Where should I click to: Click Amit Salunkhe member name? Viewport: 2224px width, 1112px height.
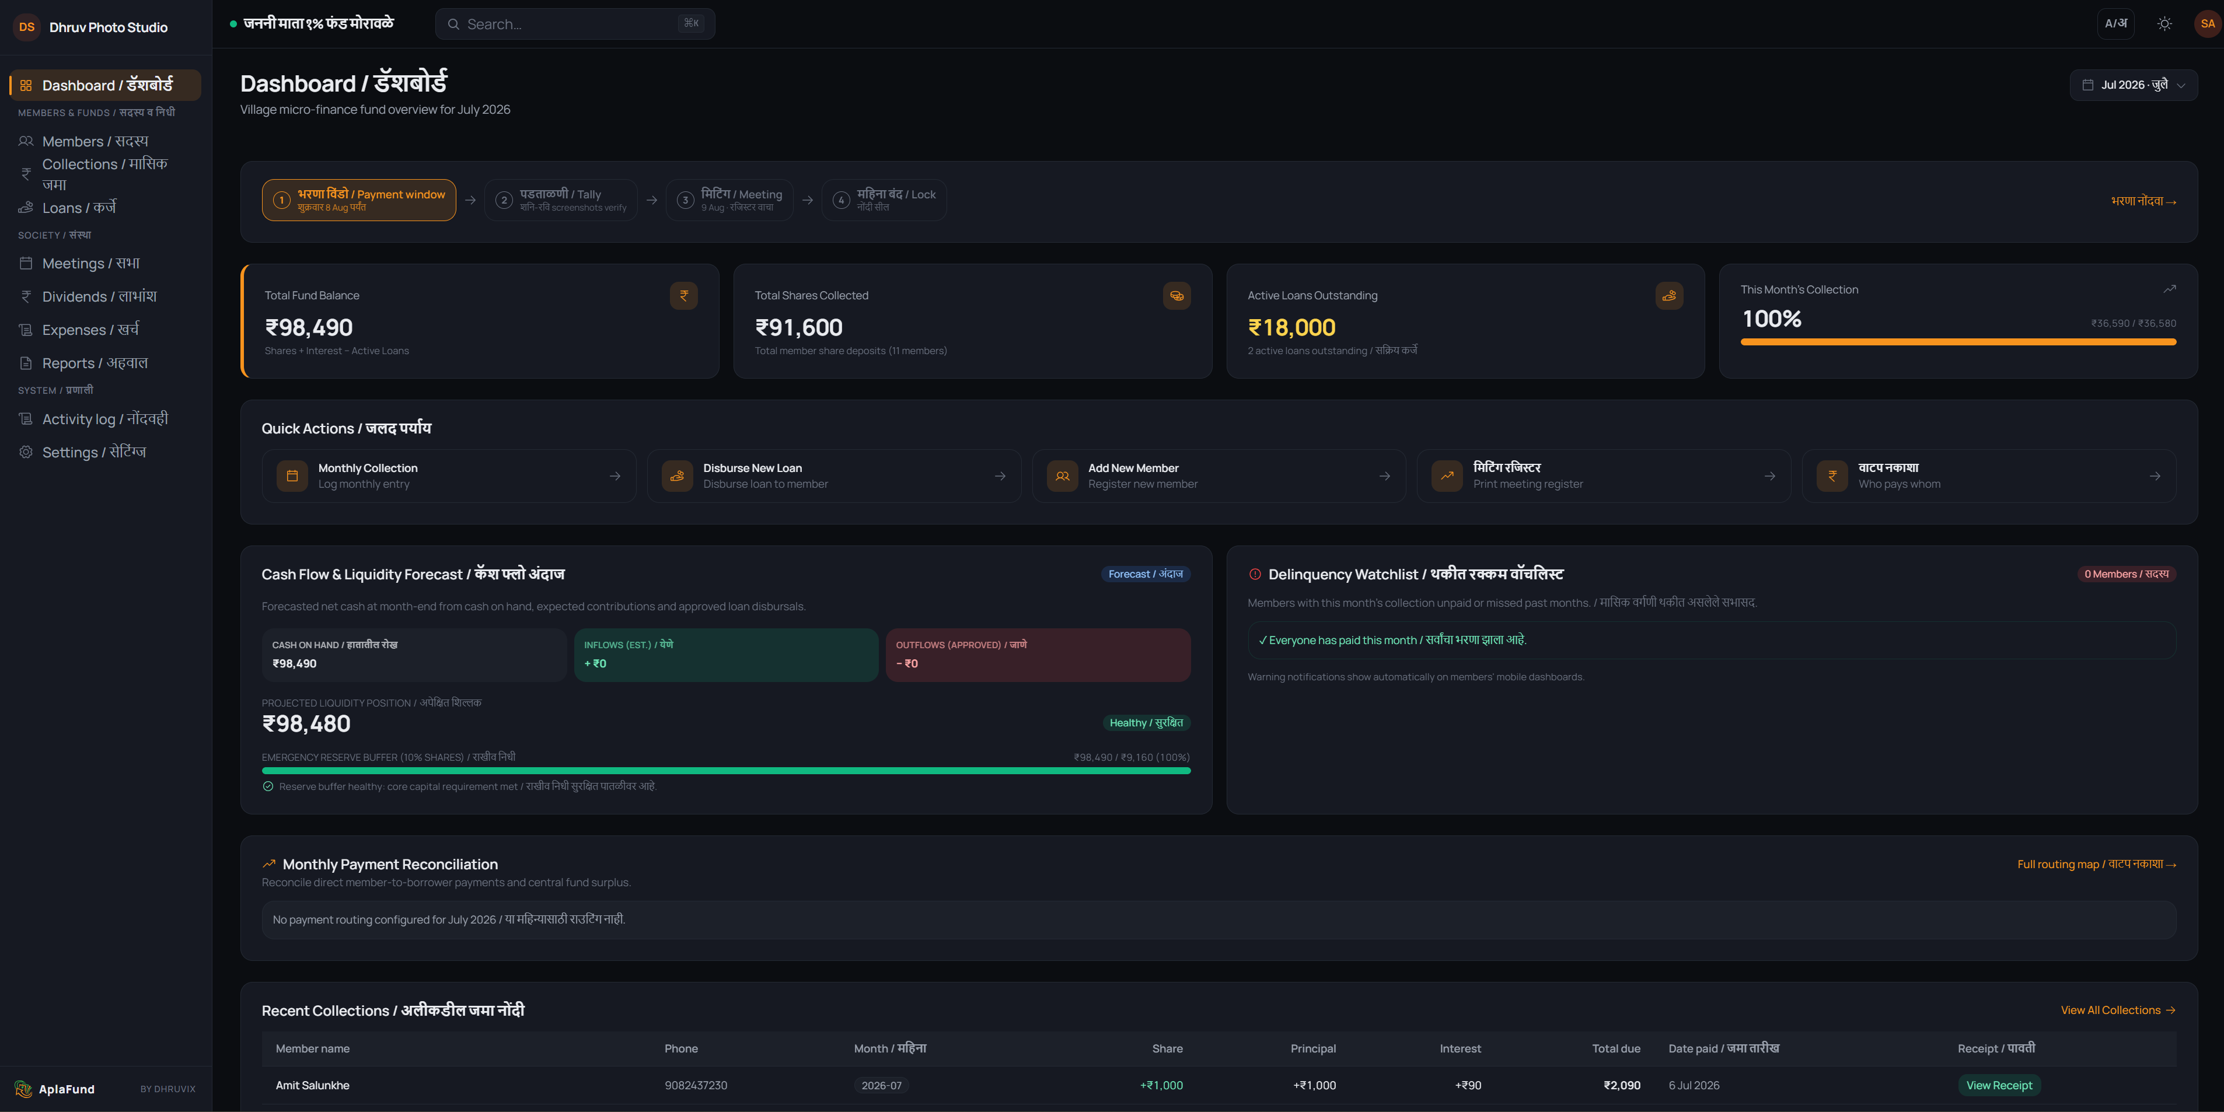(313, 1085)
